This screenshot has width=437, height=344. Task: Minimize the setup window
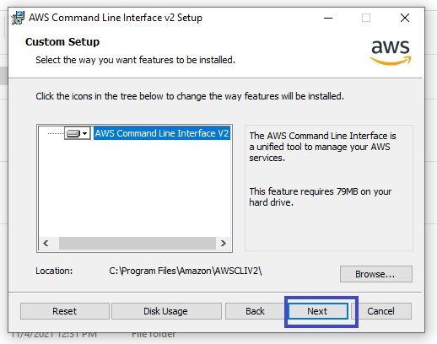point(328,18)
